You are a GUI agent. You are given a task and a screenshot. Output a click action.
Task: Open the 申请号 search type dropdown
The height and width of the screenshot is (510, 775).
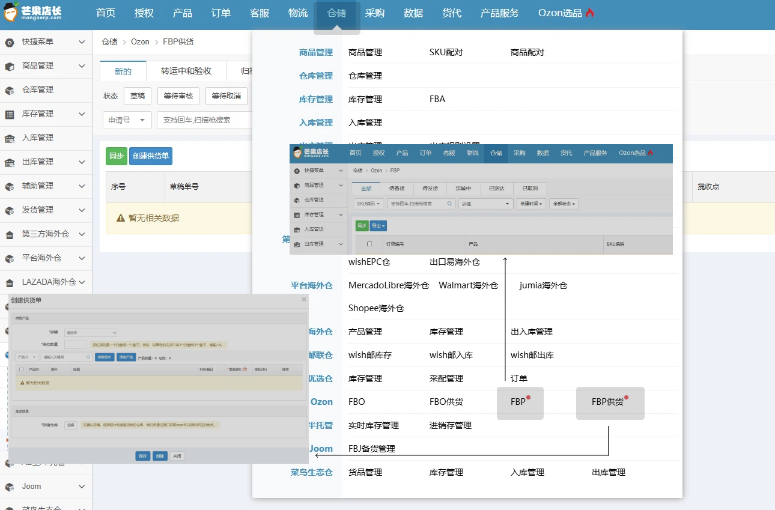[x=127, y=120]
